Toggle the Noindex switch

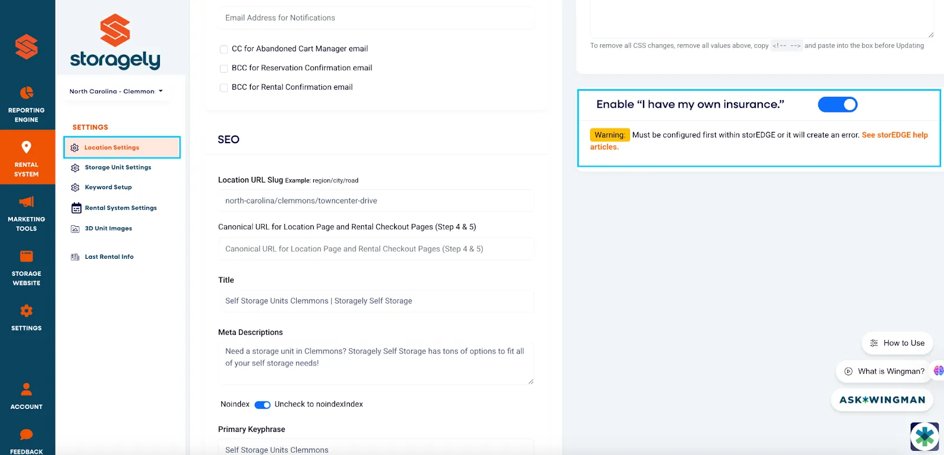coord(263,405)
